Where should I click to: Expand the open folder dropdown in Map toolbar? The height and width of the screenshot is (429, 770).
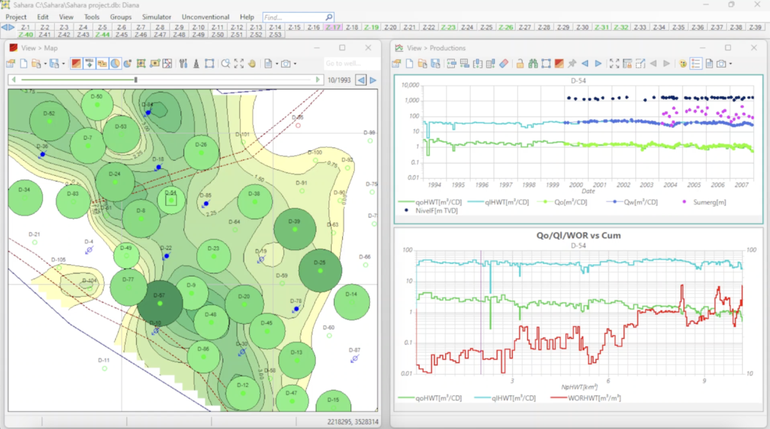[45, 64]
